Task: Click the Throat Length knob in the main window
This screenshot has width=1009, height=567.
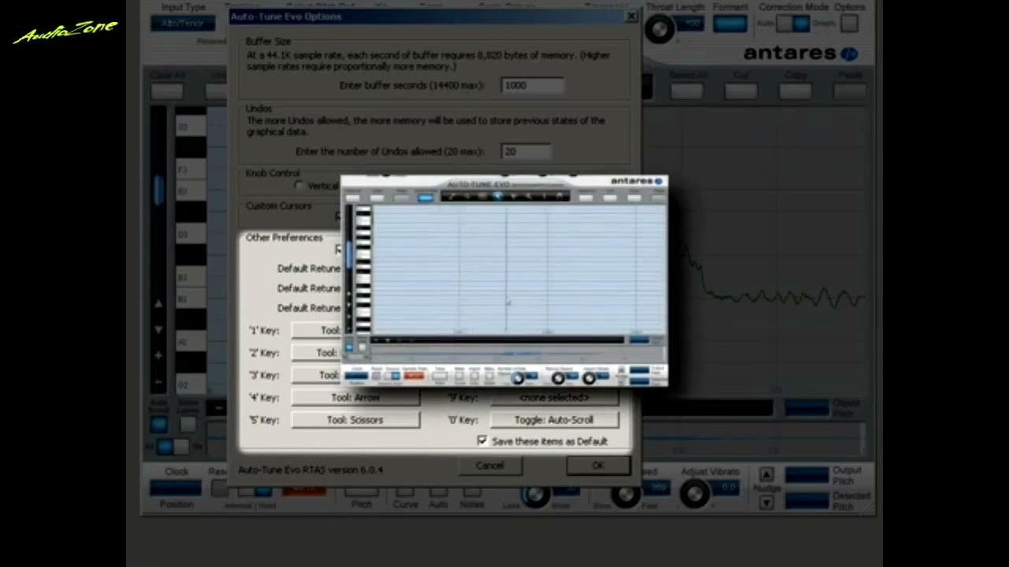Action: coord(659,29)
